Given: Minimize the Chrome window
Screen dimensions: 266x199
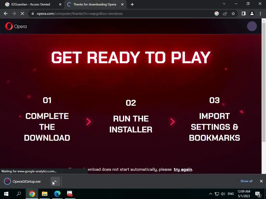Looking at the screenshot, I should 236,4.
